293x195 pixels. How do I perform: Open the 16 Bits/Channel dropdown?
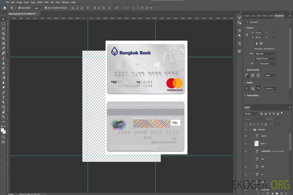pyautogui.click(x=266, y=58)
